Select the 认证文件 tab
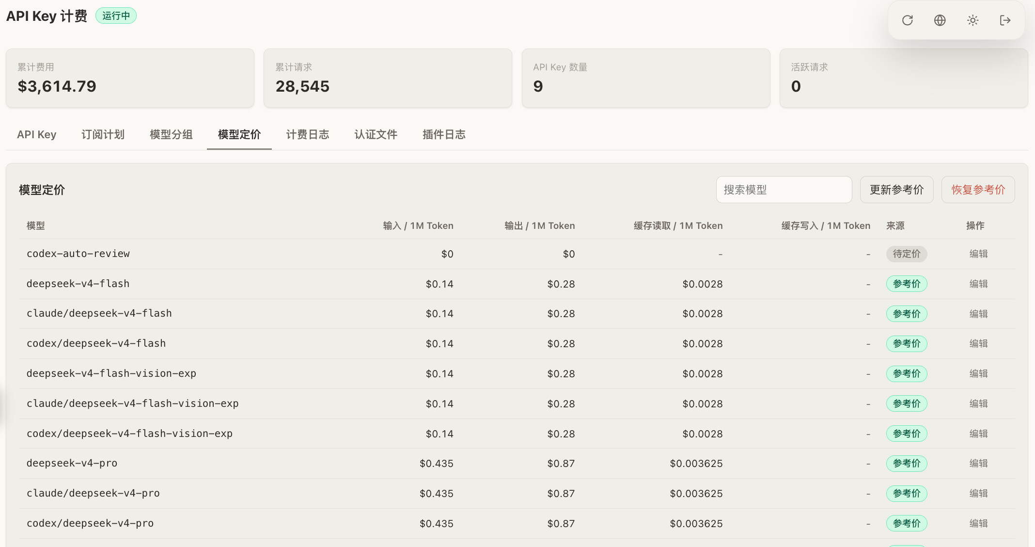The height and width of the screenshot is (547, 1035). tap(376, 134)
